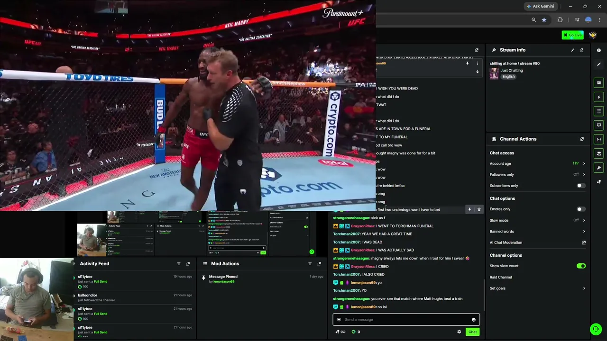The image size is (607, 341).
Task: Filter the Mod Actions panel
Action: pyautogui.click(x=310, y=264)
